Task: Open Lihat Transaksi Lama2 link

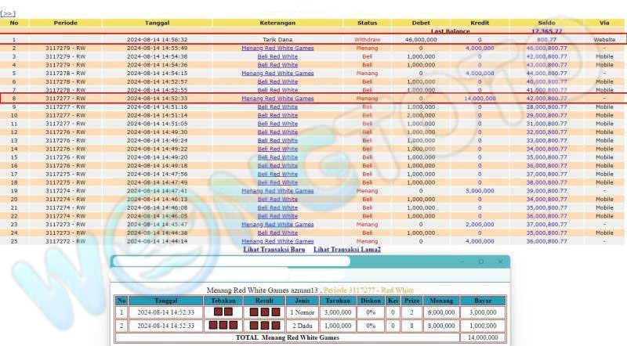Action: pyautogui.click(x=347, y=249)
